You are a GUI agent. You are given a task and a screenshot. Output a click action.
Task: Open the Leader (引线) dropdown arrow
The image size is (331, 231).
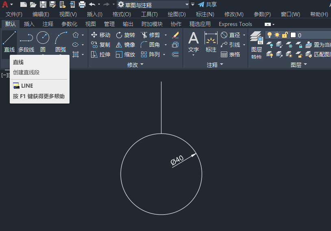click(x=244, y=45)
